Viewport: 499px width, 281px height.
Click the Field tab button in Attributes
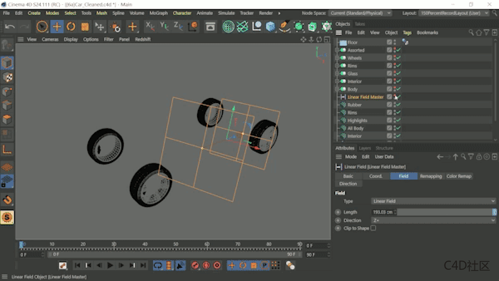coord(403,176)
